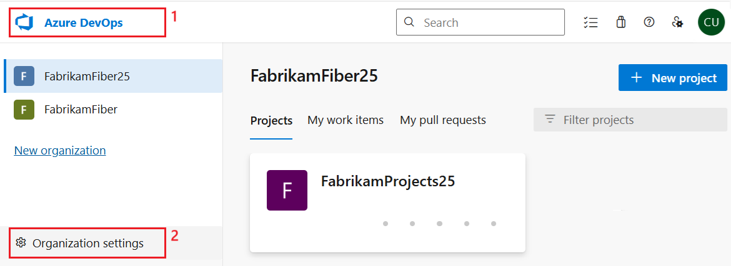Switch to the Projects tab

click(271, 120)
